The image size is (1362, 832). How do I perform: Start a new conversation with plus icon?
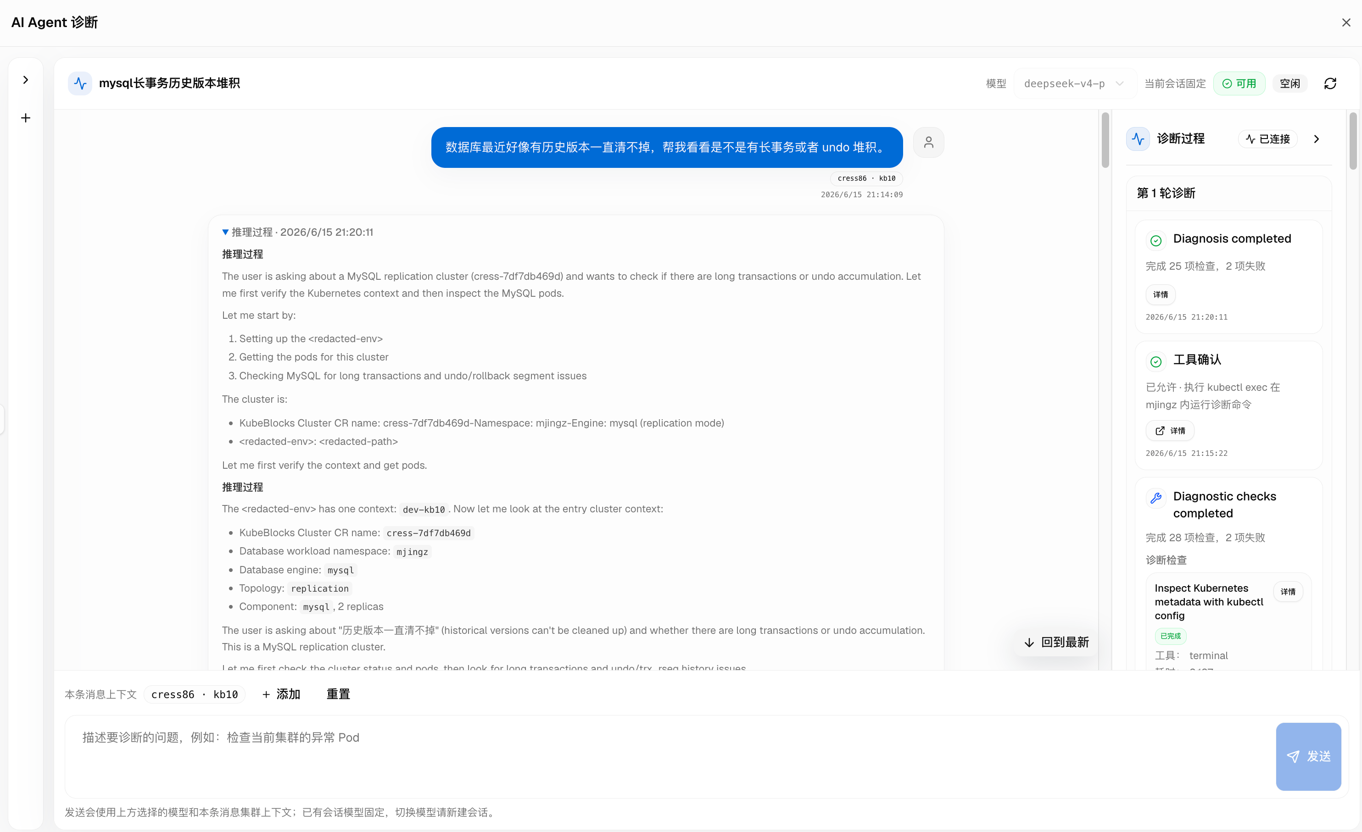click(x=25, y=118)
